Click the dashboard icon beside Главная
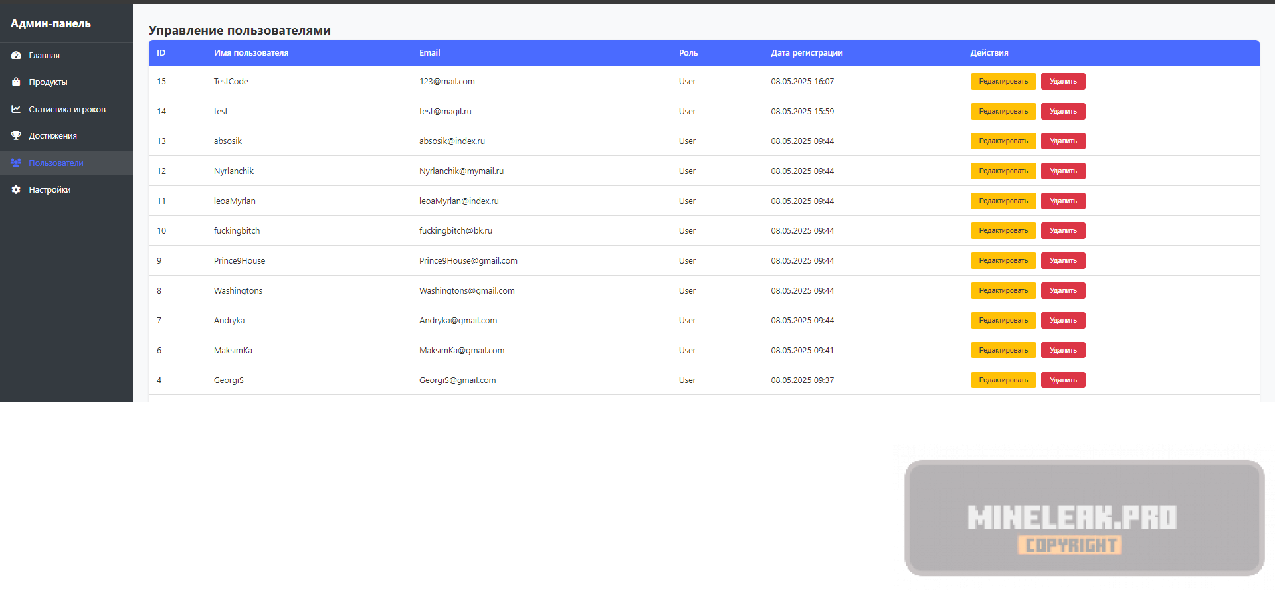Image resolution: width=1275 pixels, height=591 pixels. (x=16, y=56)
